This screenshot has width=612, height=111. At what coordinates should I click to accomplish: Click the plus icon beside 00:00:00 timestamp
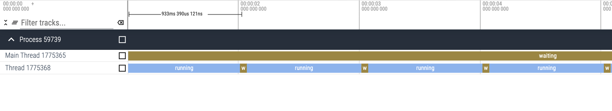coord(33,4)
